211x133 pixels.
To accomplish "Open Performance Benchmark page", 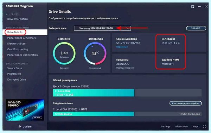I will click(x=21, y=38).
